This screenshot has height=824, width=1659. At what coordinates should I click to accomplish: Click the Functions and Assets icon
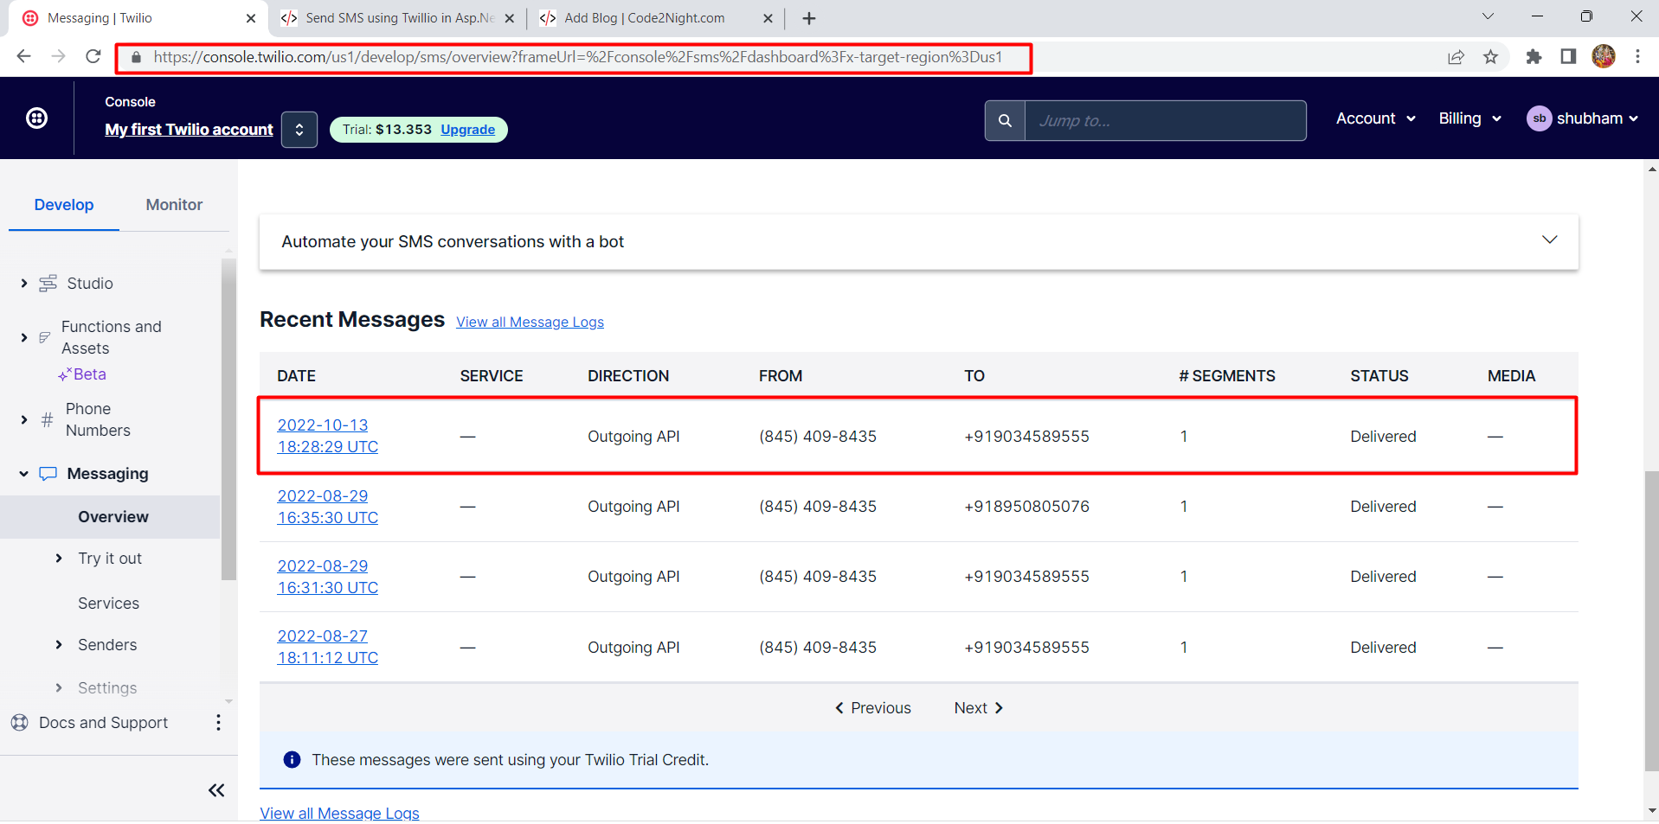point(45,337)
